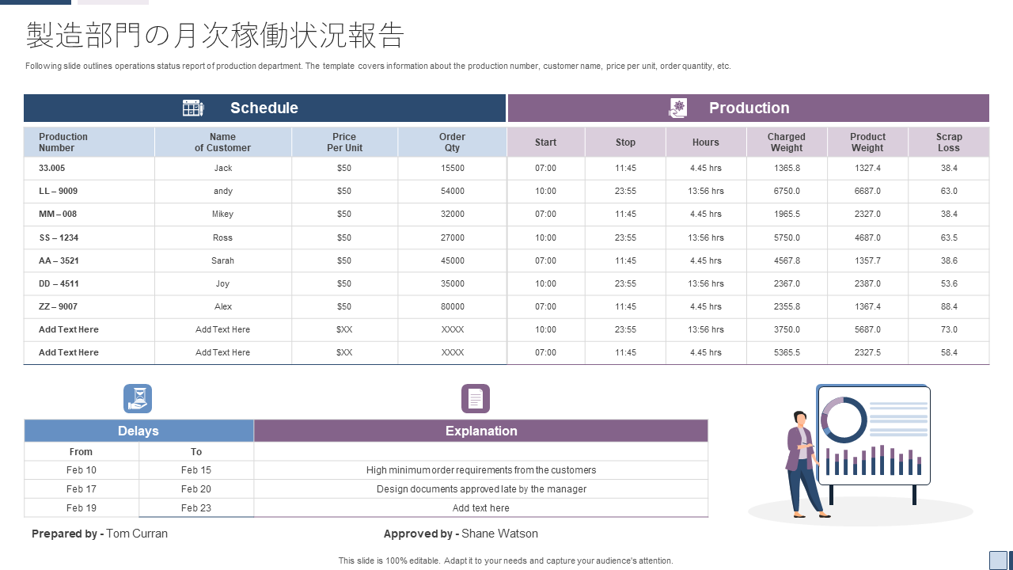Click the explanation about design documents approved late
This screenshot has height=570, width=1013.
click(x=481, y=489)
